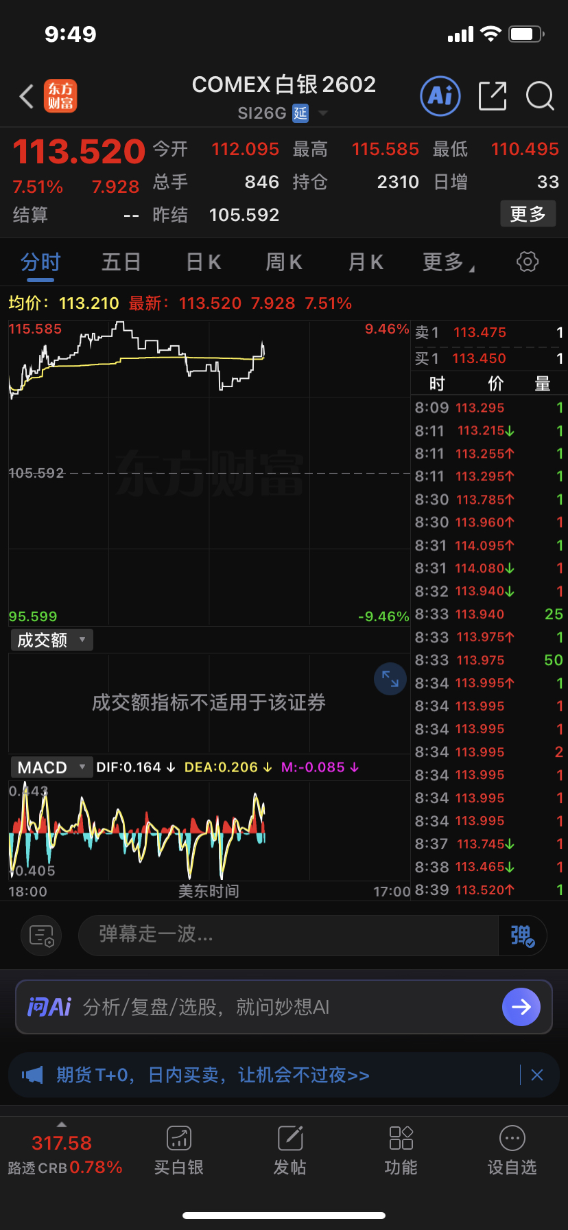Open the MACD indicator dropdown
Viewport: 568px width, 1230px height.
coord(51,767)
